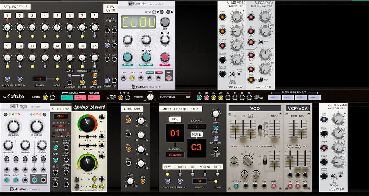Click the MAIN OUTPUT L jack
This screenshot has width=369, height=196.
click(x=121, y=97)
